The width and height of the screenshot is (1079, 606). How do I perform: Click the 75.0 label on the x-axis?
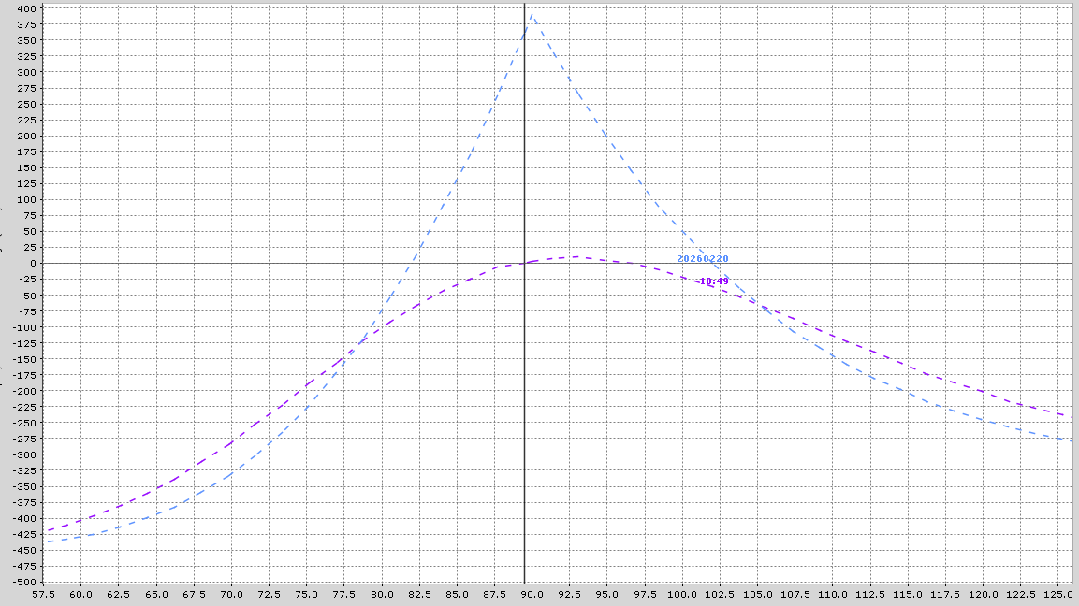point(306,594)
